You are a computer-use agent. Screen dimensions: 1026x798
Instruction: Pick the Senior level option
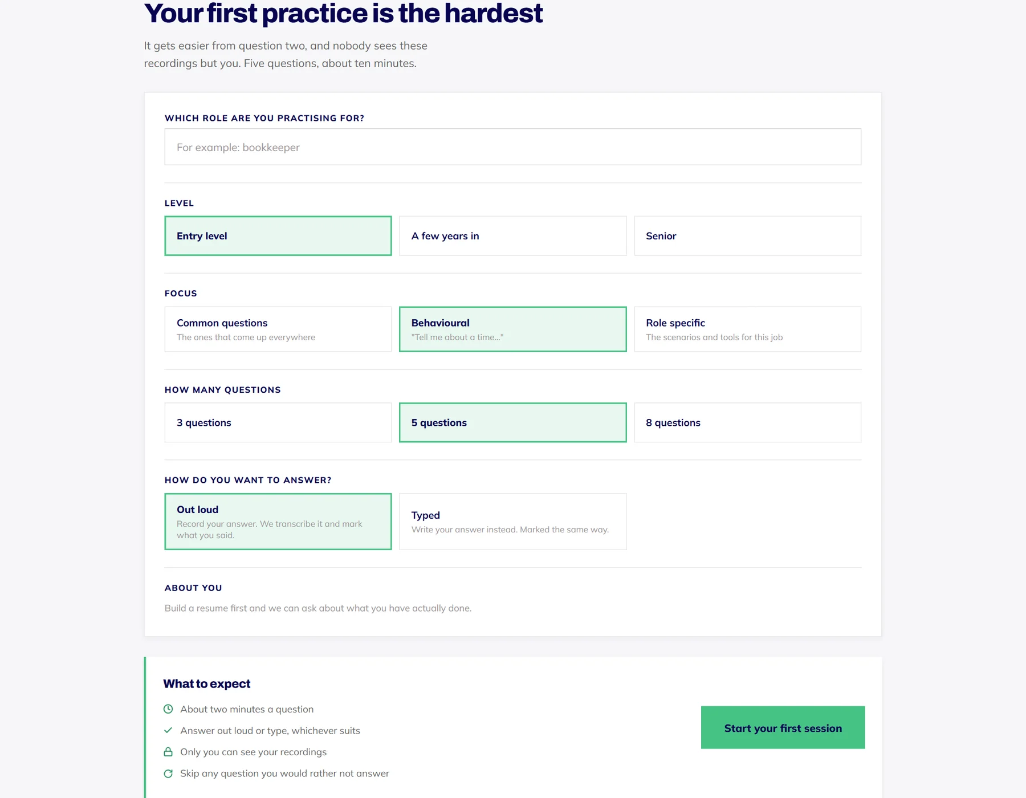click(x=747, y=236)
